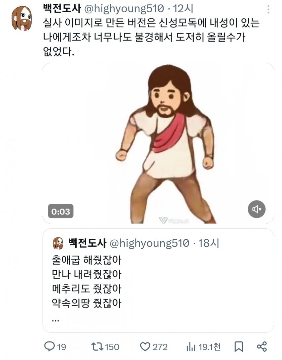Open quoted tweet's @highyoung510 handle
282x360 pixels.
[150, 243]
